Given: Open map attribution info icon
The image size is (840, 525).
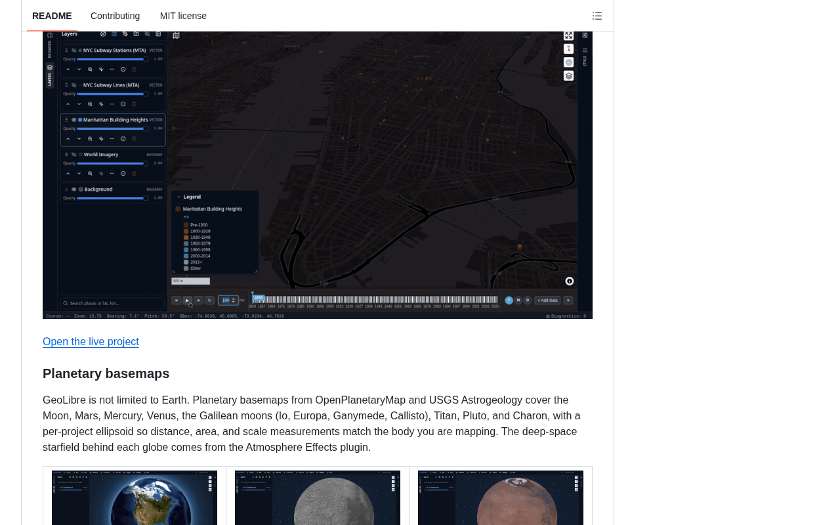Looking at the screenshot, I should click(x=570, y=281).
